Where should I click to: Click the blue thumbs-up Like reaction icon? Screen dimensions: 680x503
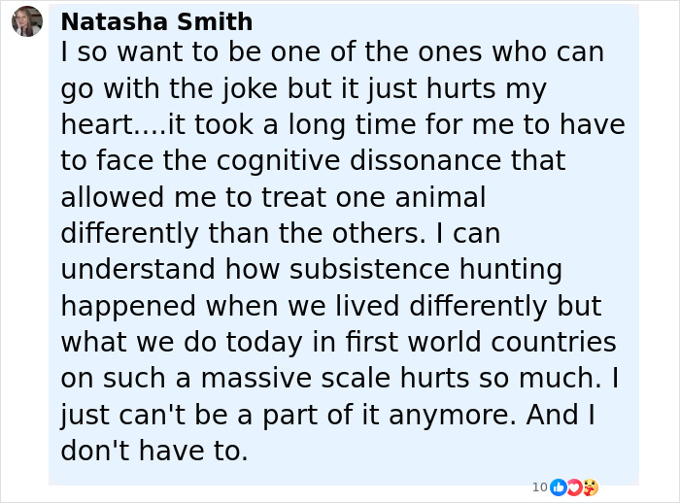(559, 487)
